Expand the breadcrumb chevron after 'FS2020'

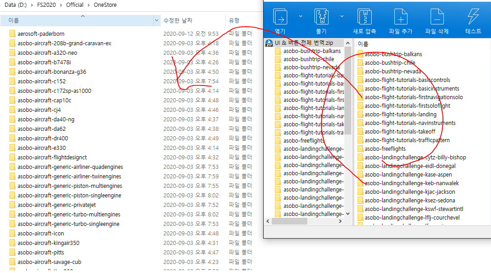[x=61, y=5]
